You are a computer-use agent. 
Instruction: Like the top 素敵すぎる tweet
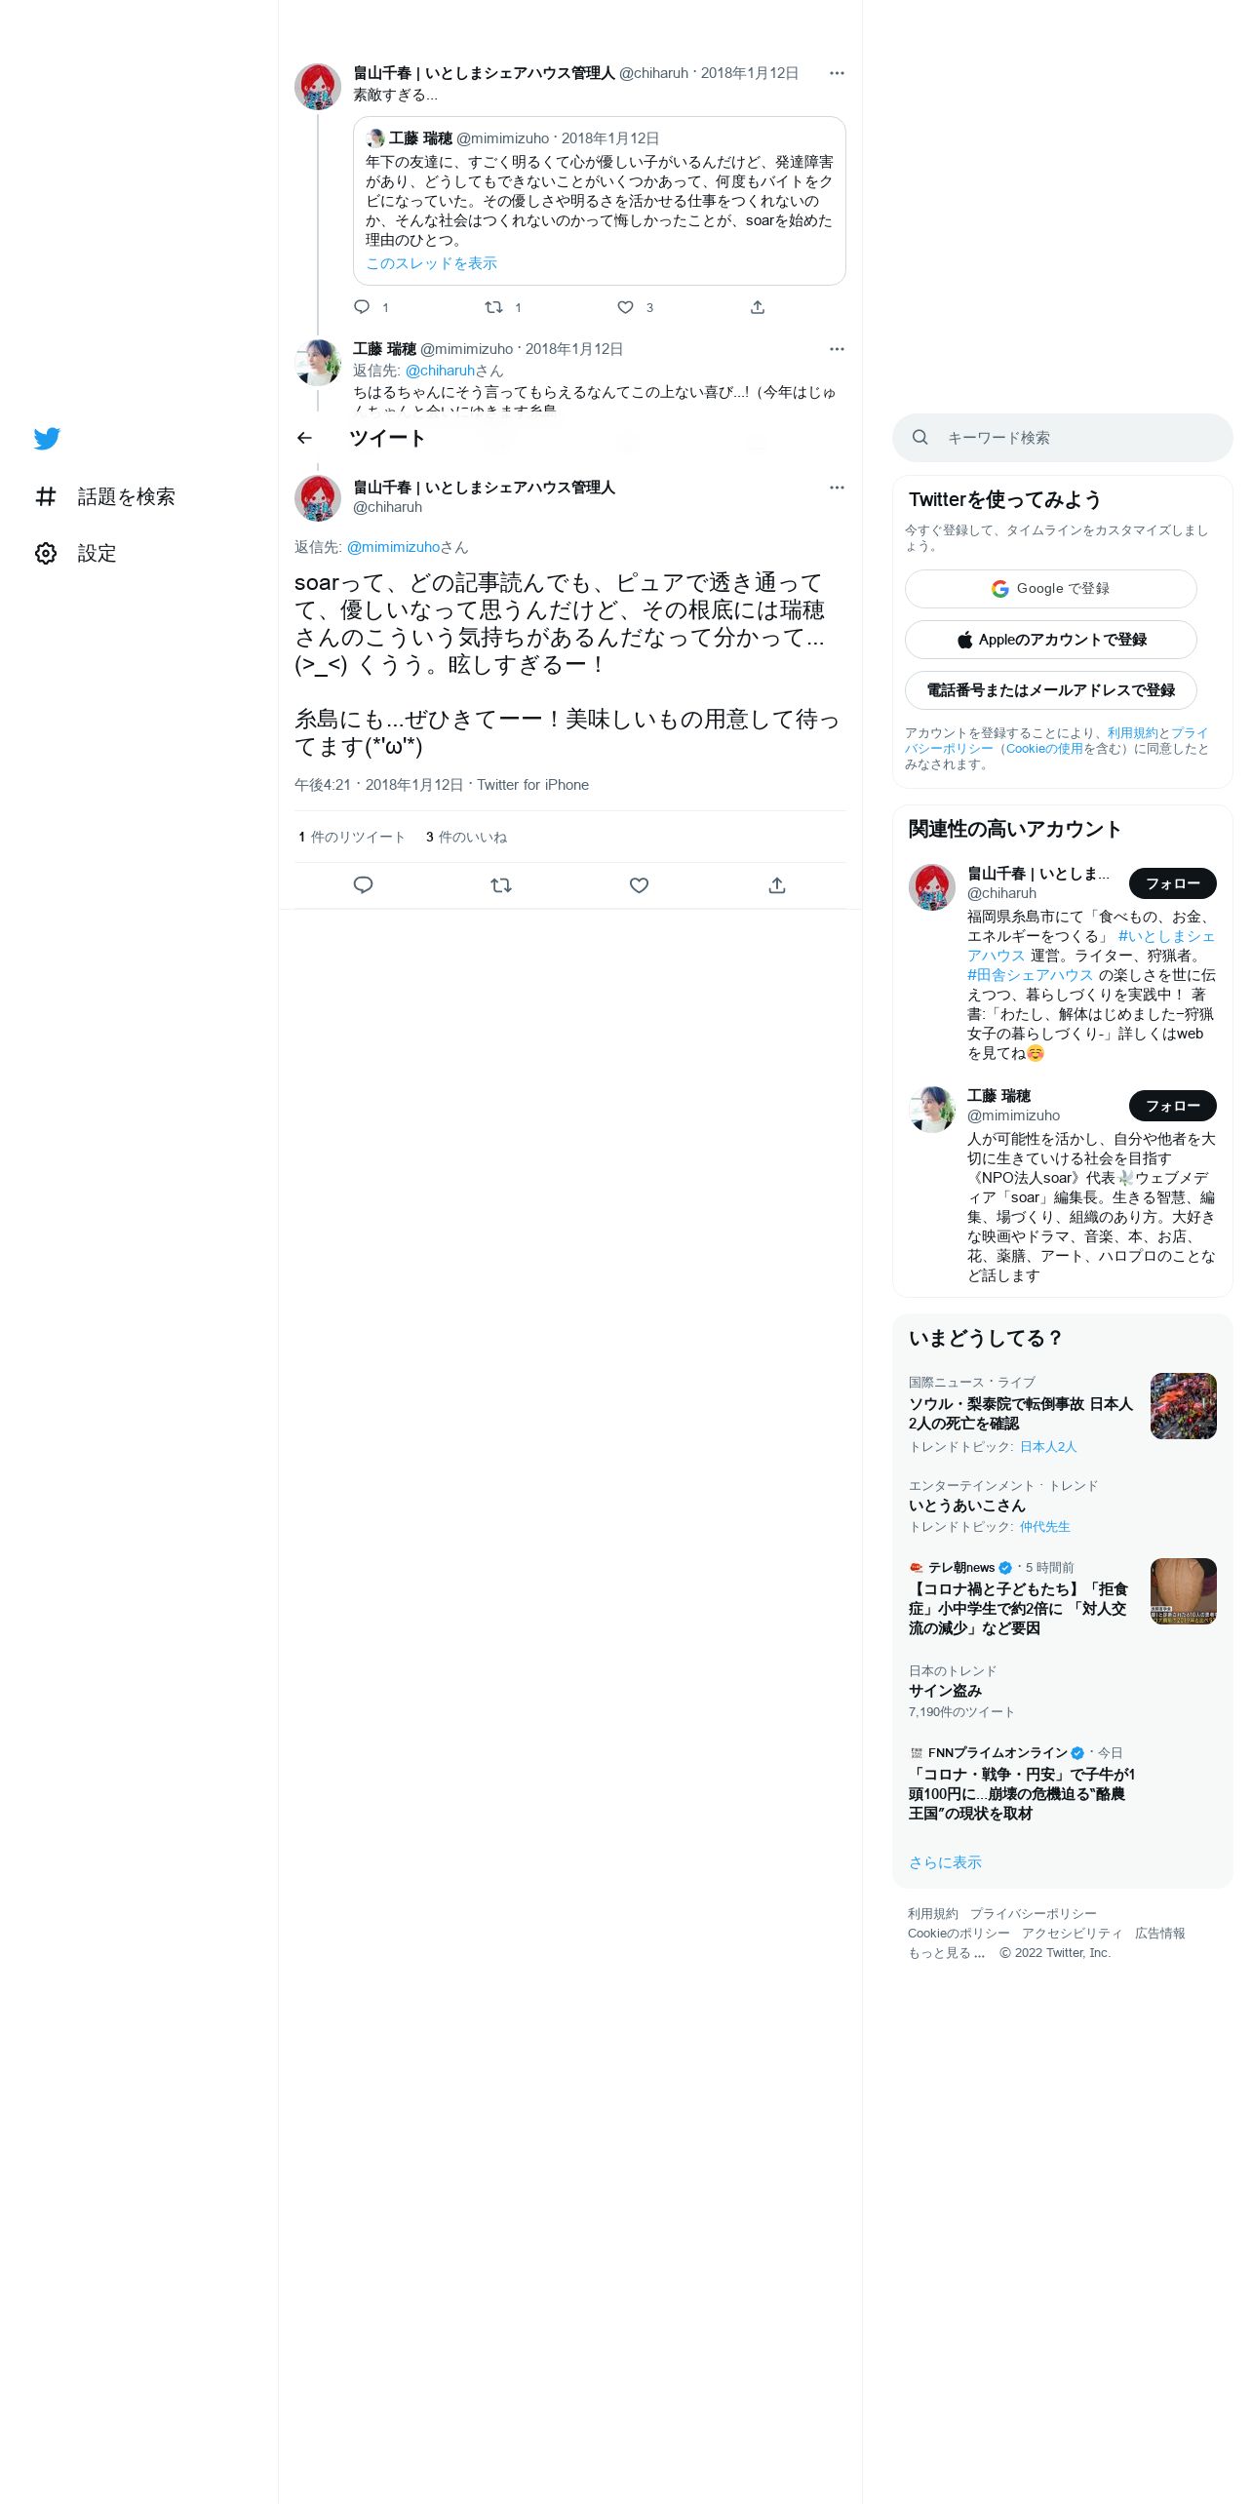[625, 307]
